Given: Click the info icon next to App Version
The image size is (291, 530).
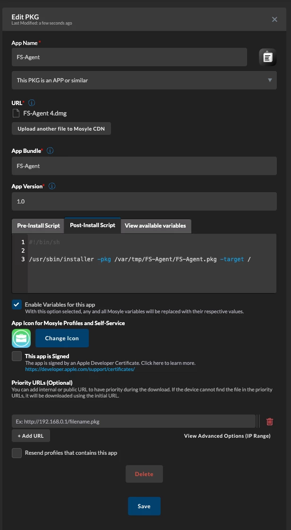Looking at the screenshot, I should 52,186.
